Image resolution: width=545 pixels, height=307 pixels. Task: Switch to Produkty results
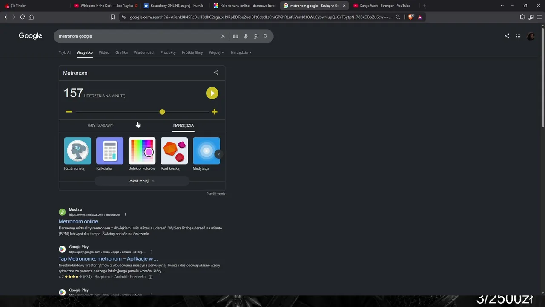[x=168, y=52]
